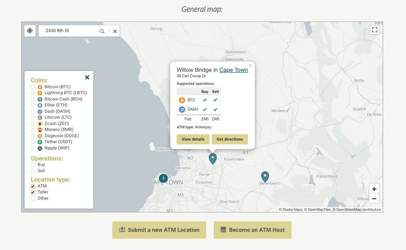
Task: Click the Litecoin coin icon
Action: coord(40,117)
